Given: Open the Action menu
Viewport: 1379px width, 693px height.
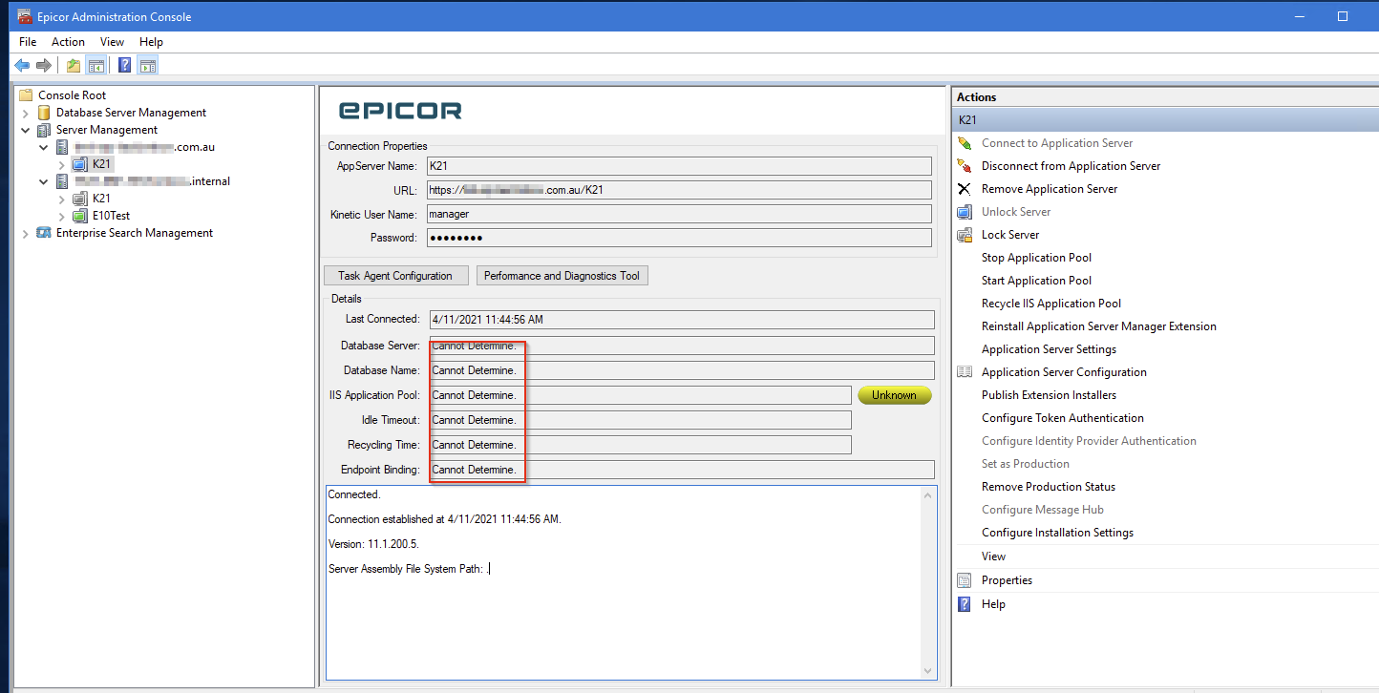Looking at the screenshot, I should (x=68, y=42).
